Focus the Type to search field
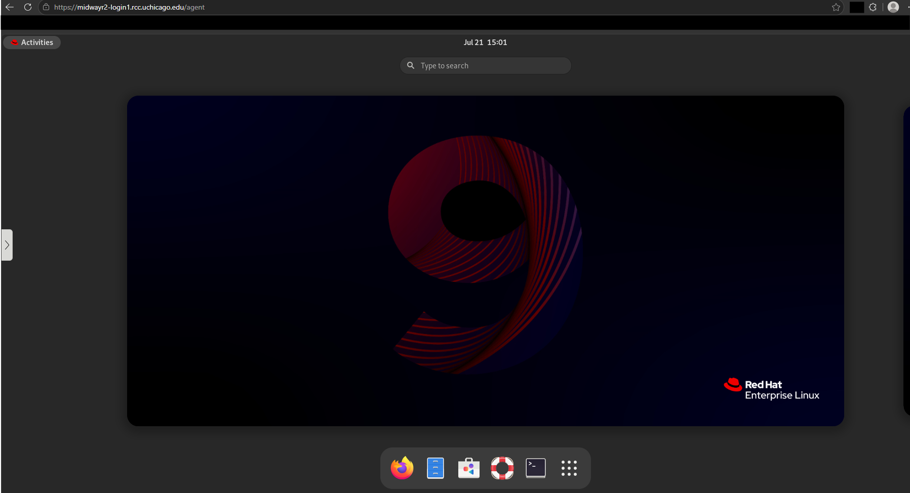This screenshot has height=493, width=910. click(486, 66)
